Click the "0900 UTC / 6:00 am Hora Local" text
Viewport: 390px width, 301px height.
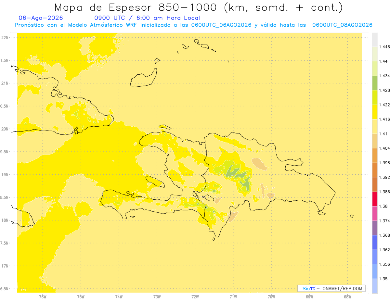point(147,18)
